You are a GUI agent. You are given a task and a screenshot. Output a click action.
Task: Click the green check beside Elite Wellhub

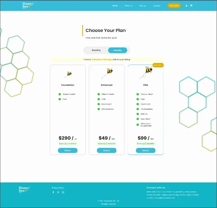pos(138,114)
